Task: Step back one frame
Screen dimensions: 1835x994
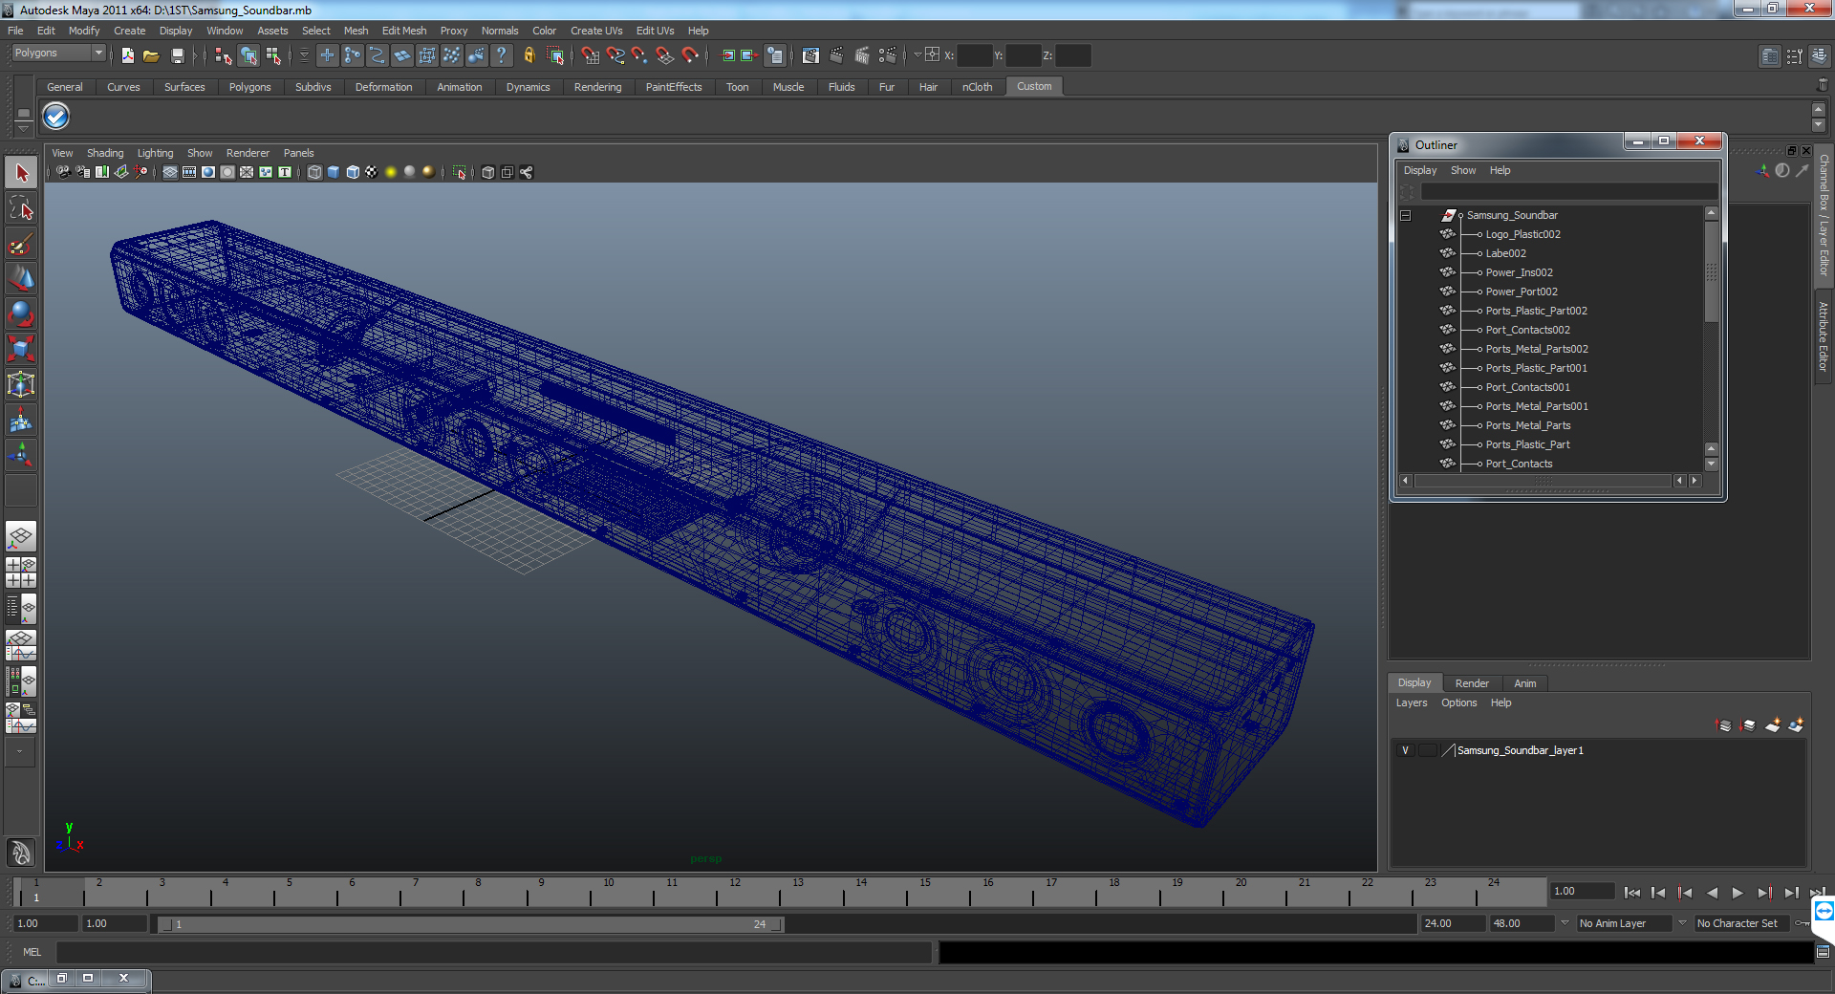Action: click(x=1658, y=893)
